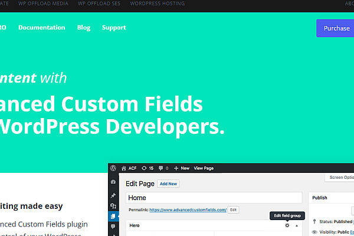The width and height of the screenshot is (354, 236).
Task: Click the Edit field group gear icon
Action: [287, 225]
